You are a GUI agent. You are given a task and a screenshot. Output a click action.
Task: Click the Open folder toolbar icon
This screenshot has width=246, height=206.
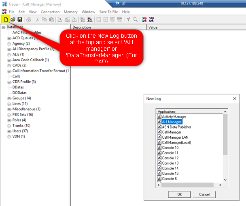(13, 19)
